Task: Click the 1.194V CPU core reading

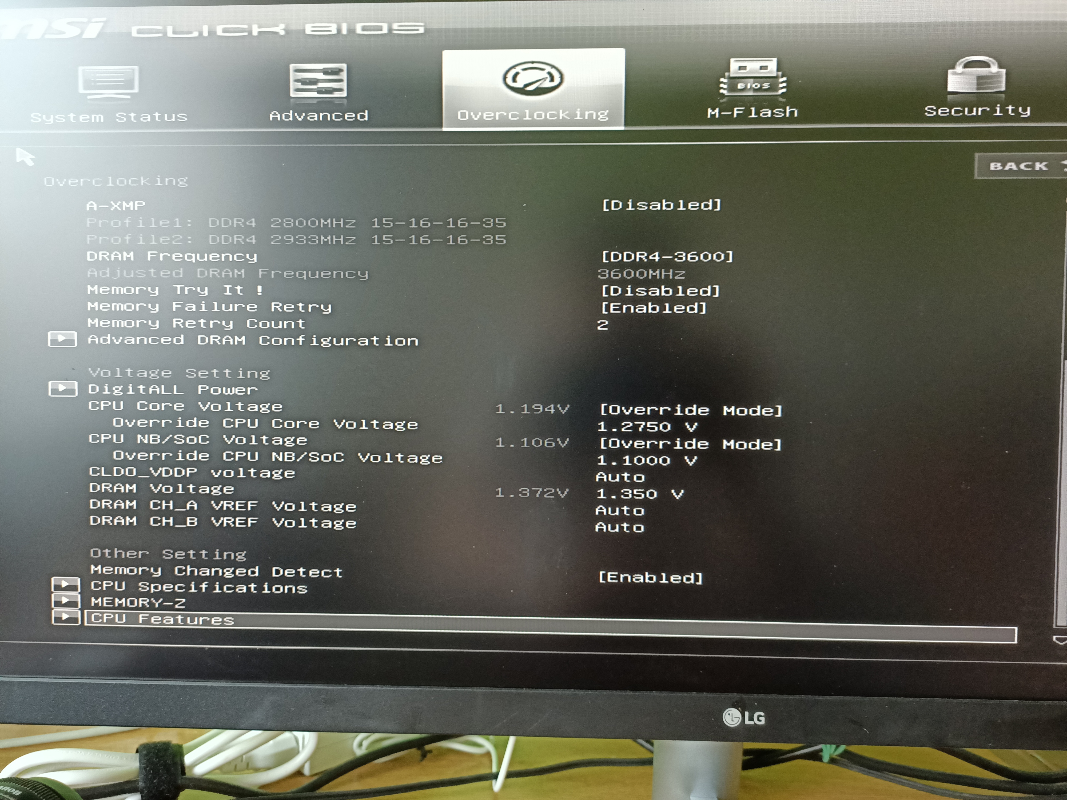Action: (532, 409)
